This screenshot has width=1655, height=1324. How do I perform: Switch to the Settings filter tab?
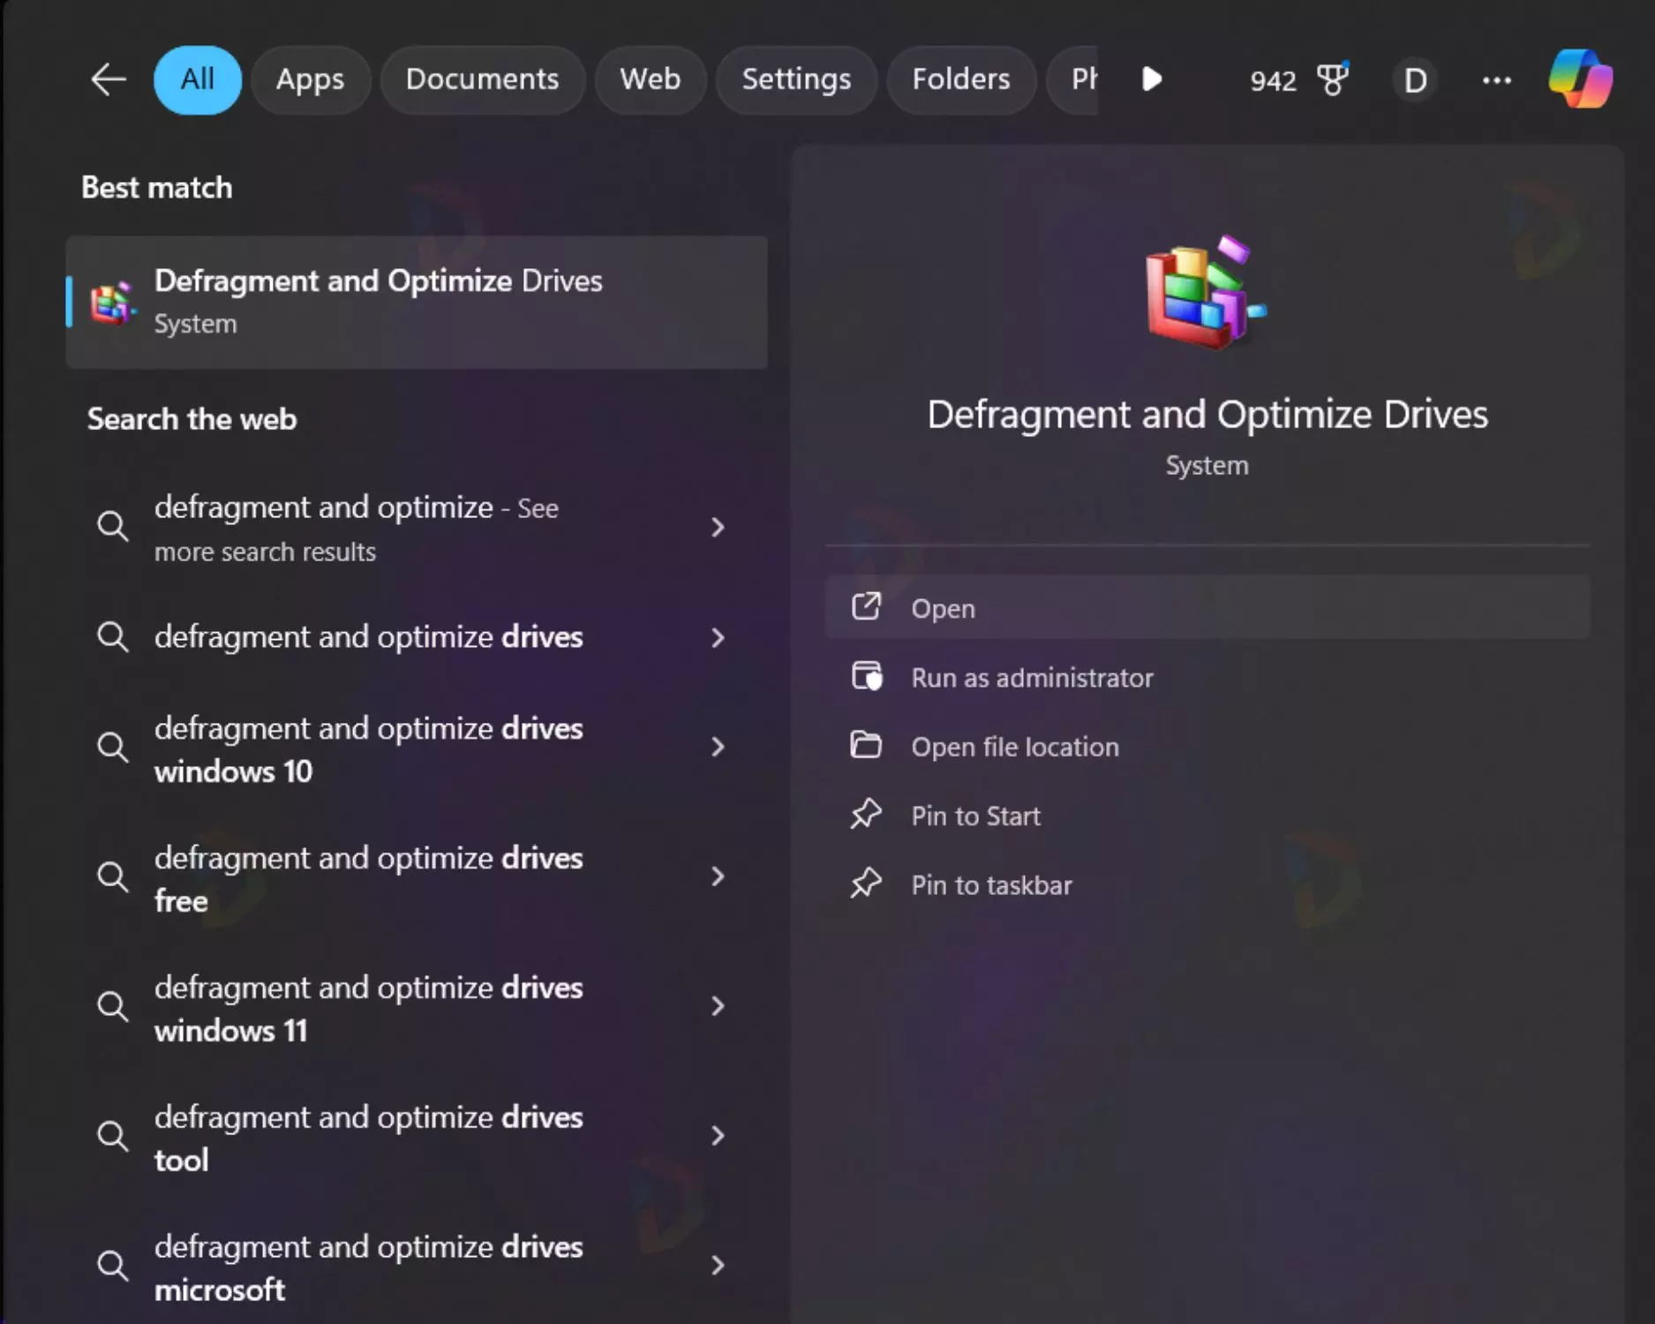[796, 79]
